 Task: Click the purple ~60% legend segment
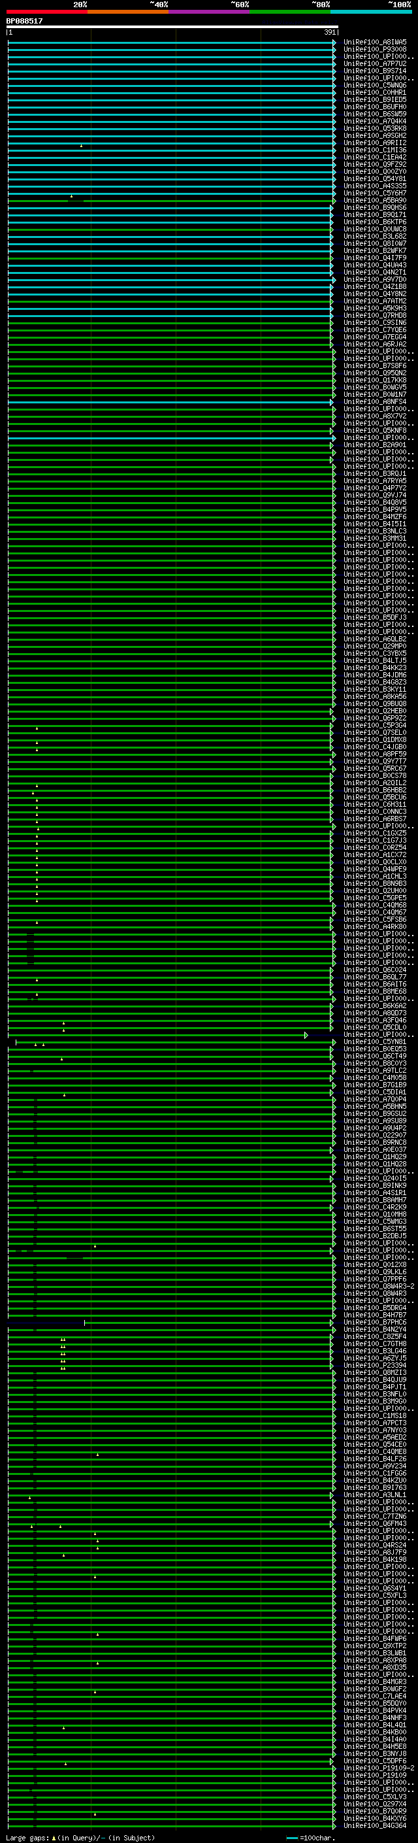210,12
